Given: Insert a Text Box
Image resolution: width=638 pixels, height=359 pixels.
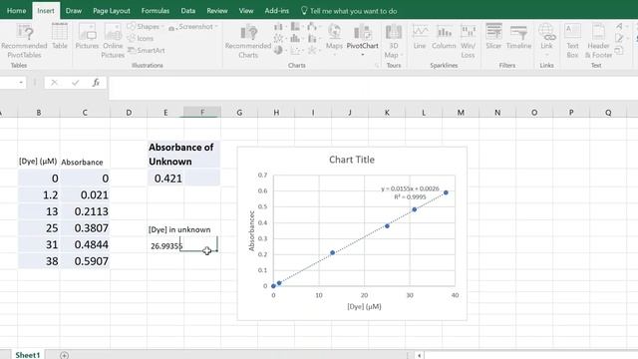Looking at the screenshot, I should [572, 41].
